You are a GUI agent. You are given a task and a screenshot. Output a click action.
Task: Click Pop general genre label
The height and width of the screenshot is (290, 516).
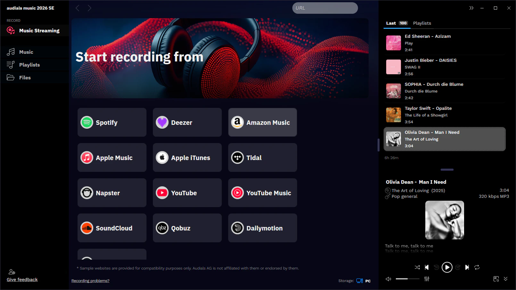404,196
